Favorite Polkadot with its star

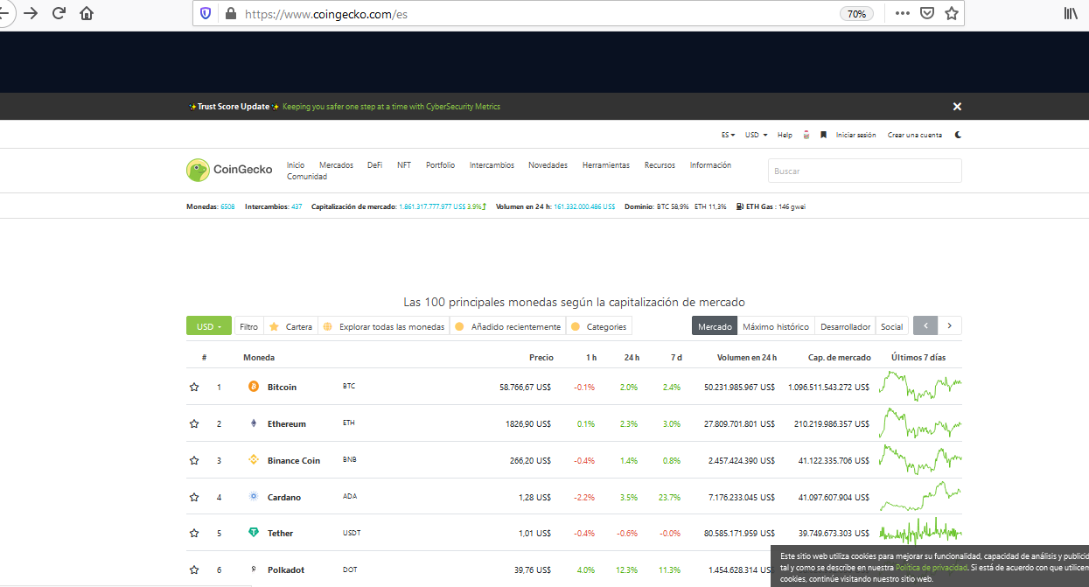194,570
